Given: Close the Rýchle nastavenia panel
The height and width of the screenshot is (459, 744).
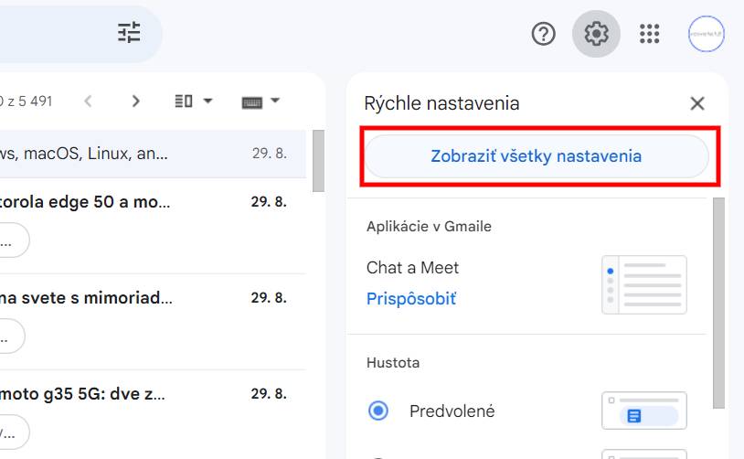Looking at the screenshot, I should click(696, 103).
